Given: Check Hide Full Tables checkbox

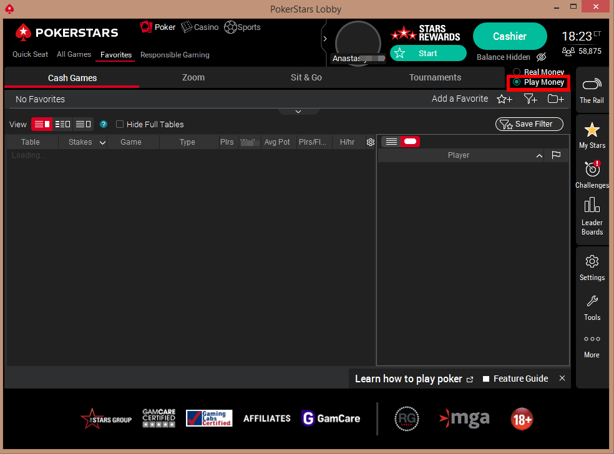Looking at the screenshot, I should 120,125.
